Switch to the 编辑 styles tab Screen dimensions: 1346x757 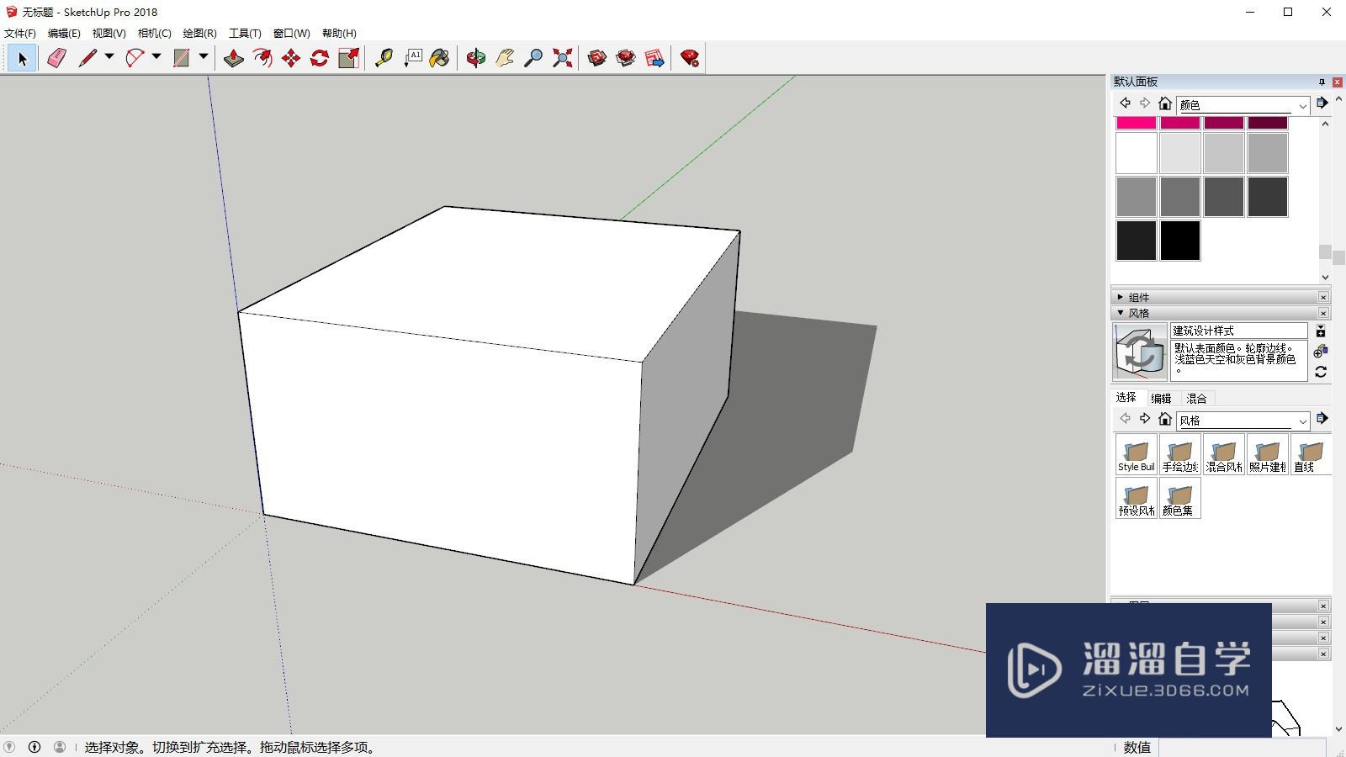pyautogui.click(x=1161, y=399)
